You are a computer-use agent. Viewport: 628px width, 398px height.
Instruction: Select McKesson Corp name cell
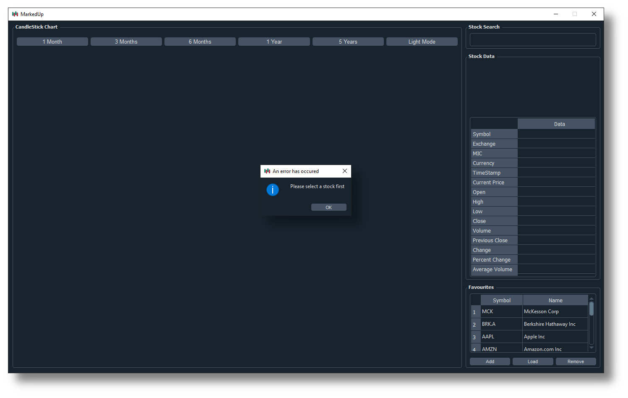[x=555, y=312]
